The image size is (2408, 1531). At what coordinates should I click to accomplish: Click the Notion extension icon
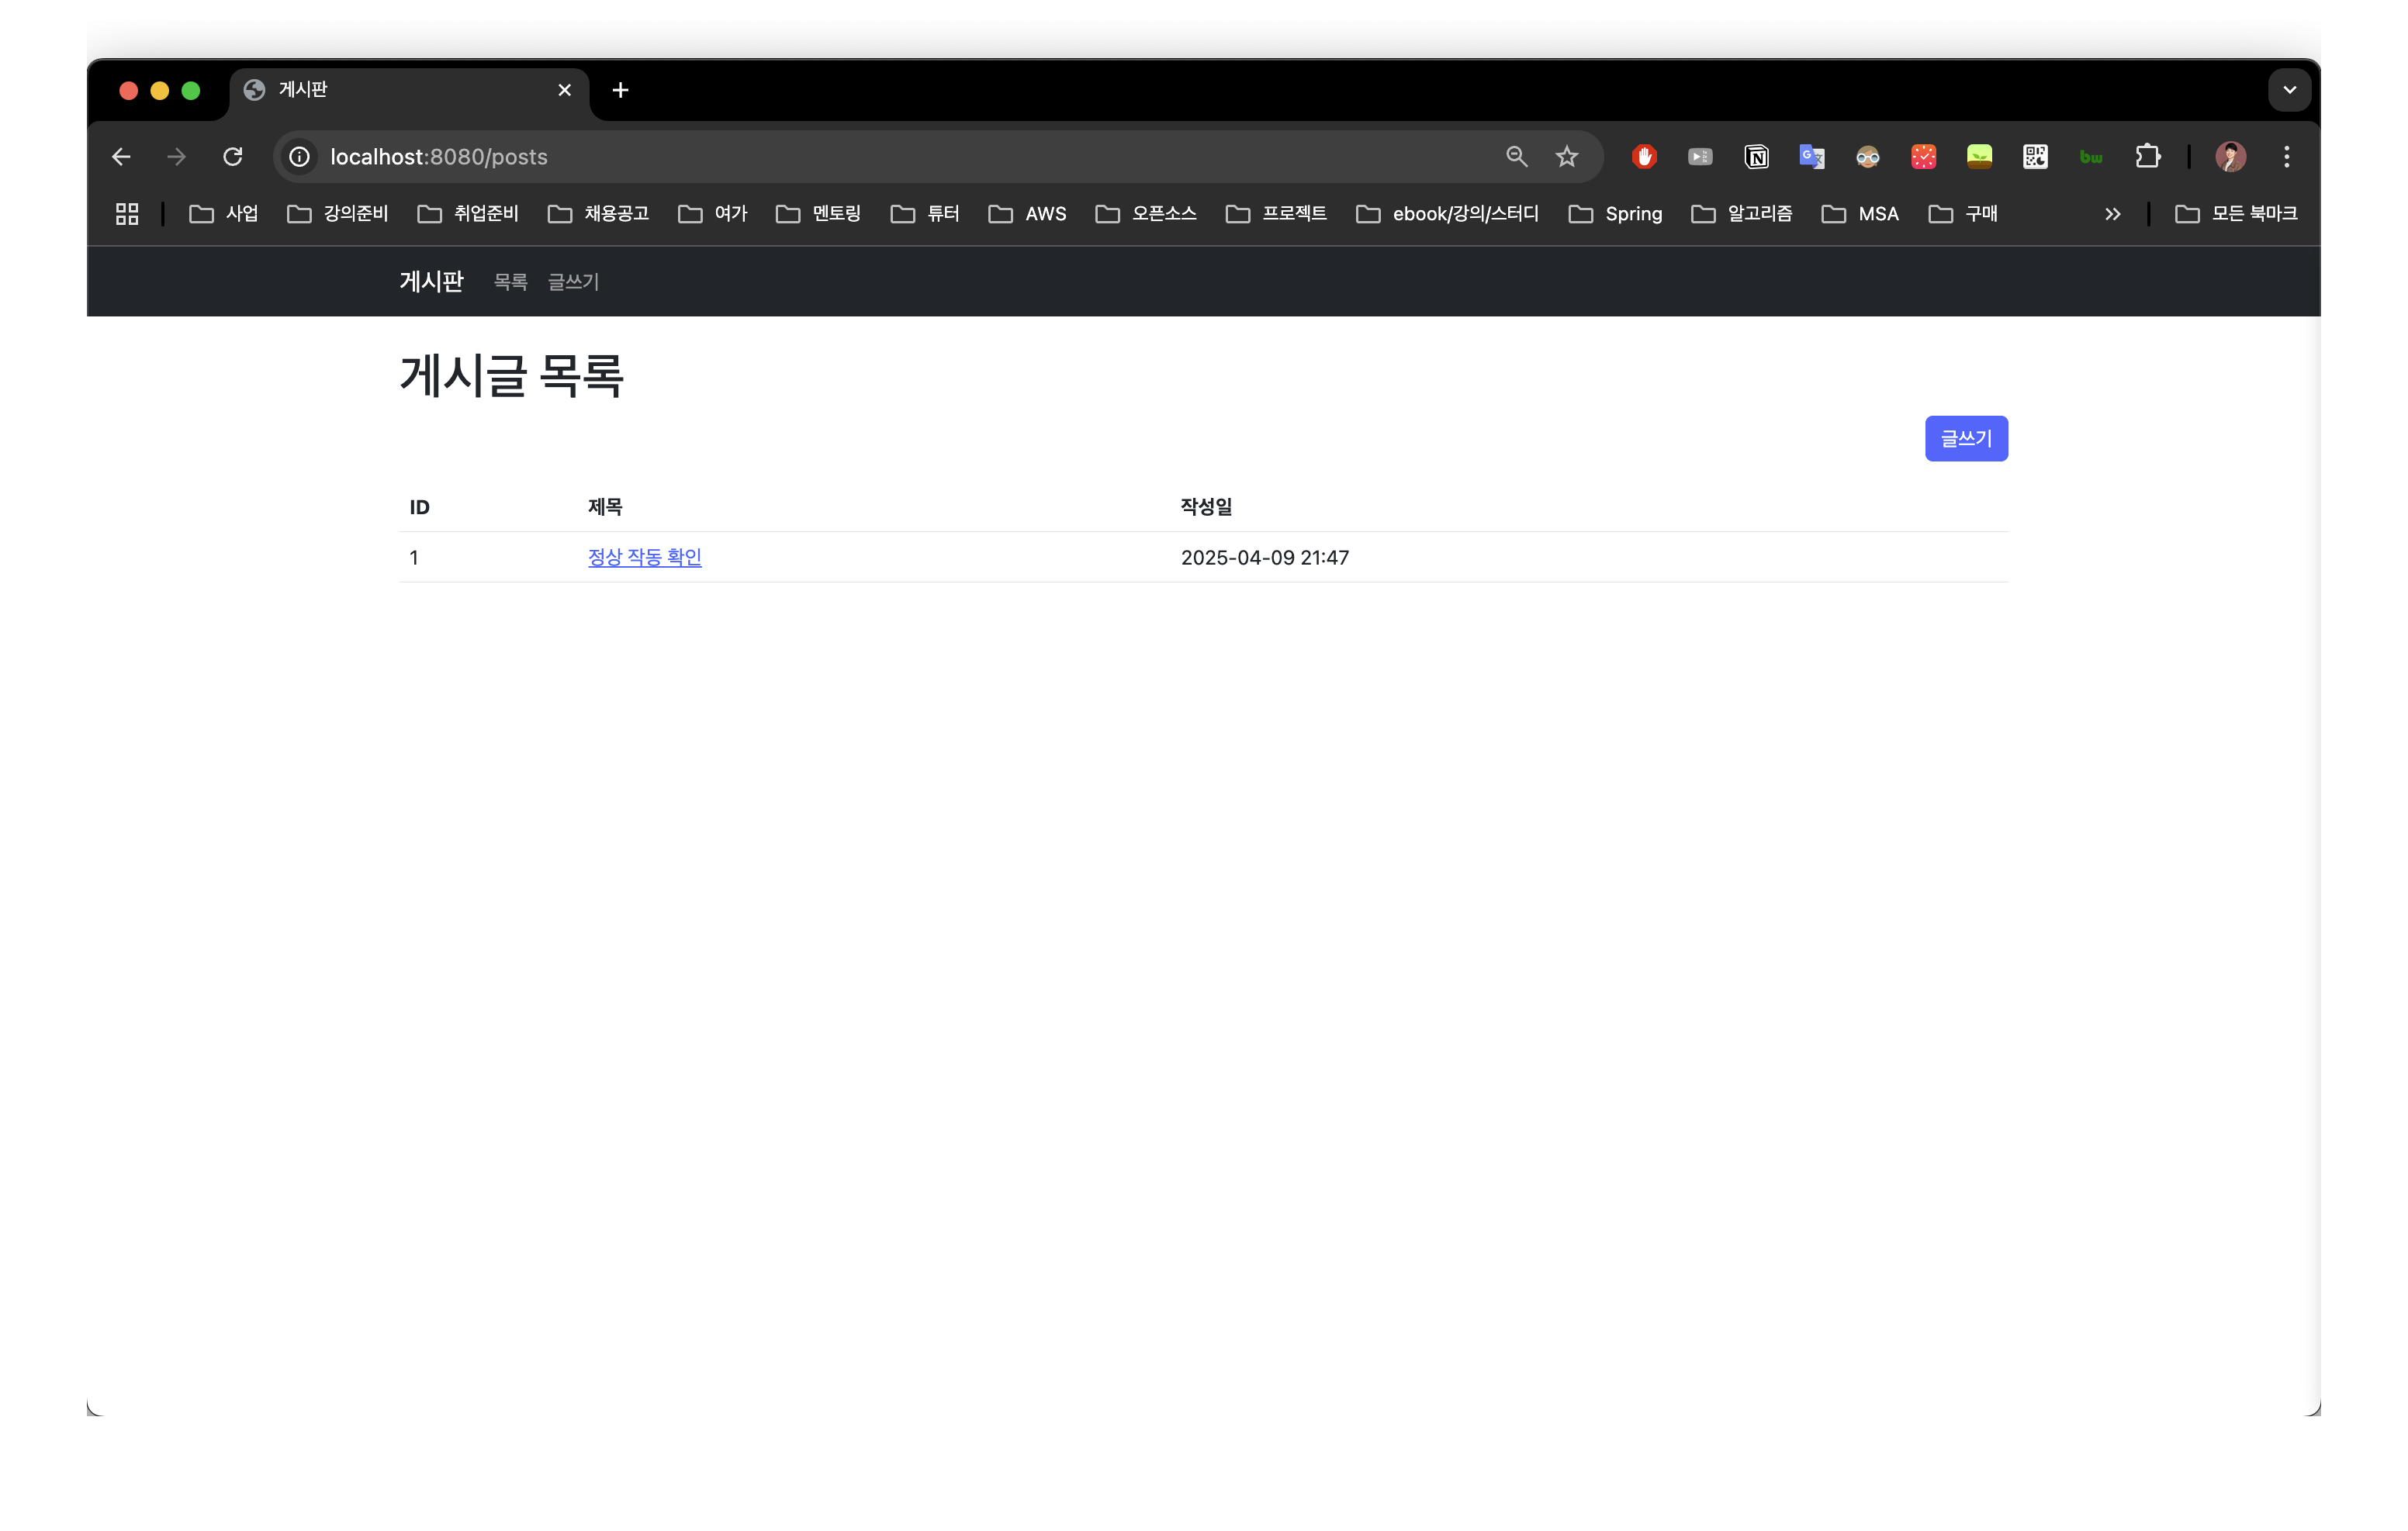coord(1756,157)
